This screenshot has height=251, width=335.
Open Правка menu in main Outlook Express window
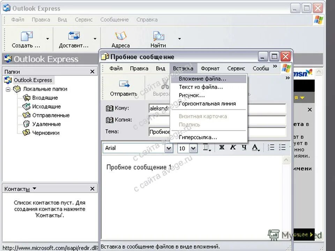41,20
